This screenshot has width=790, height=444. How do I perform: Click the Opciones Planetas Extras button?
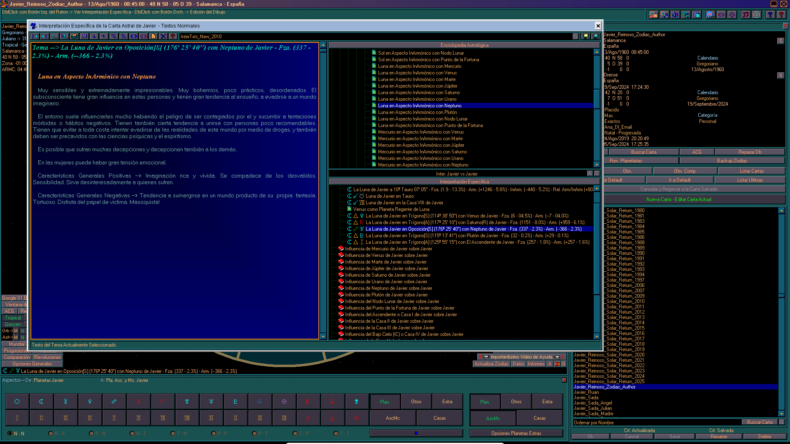tap(516, 433)
